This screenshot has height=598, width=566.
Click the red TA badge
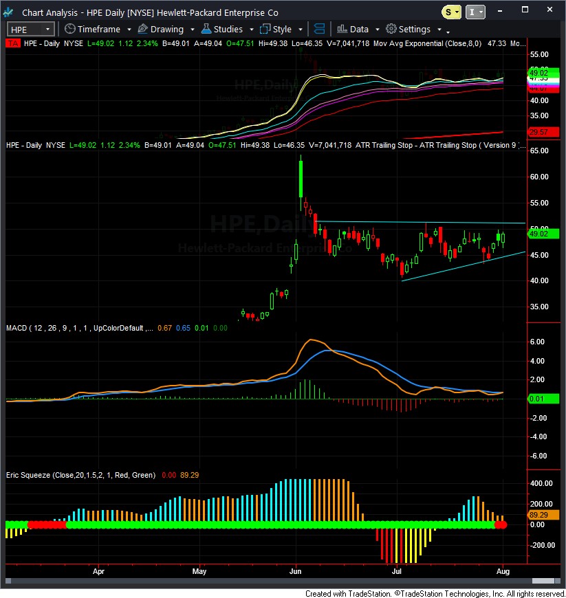click(13, 43)
